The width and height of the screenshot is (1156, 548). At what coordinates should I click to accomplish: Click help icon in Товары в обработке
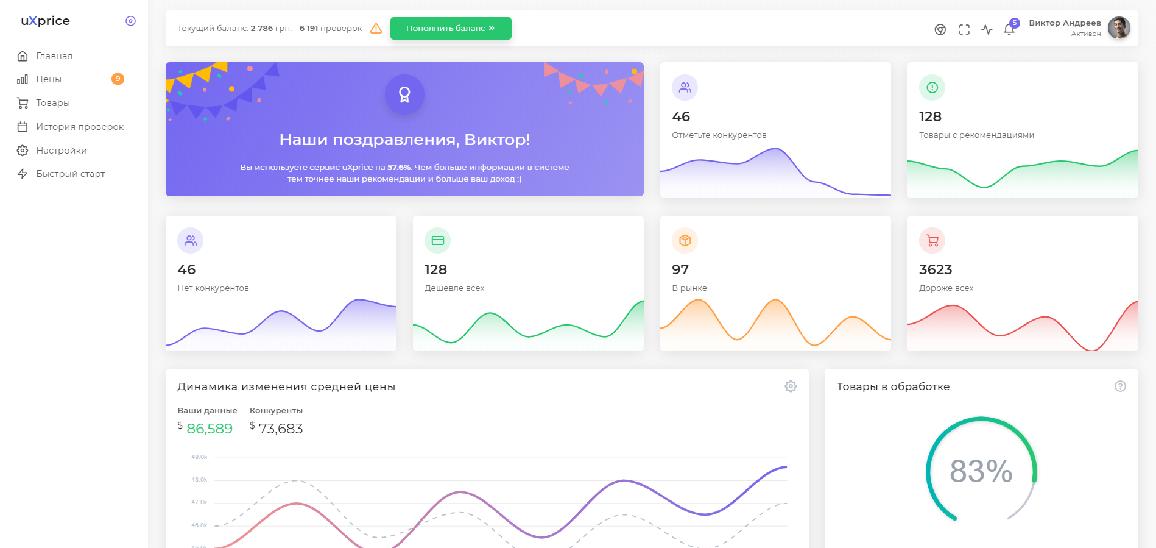pyautogui.click(x=1120, y=386)
